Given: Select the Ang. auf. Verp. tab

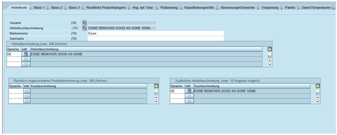Looking at the screenshot, I should [x=143, y=7].
